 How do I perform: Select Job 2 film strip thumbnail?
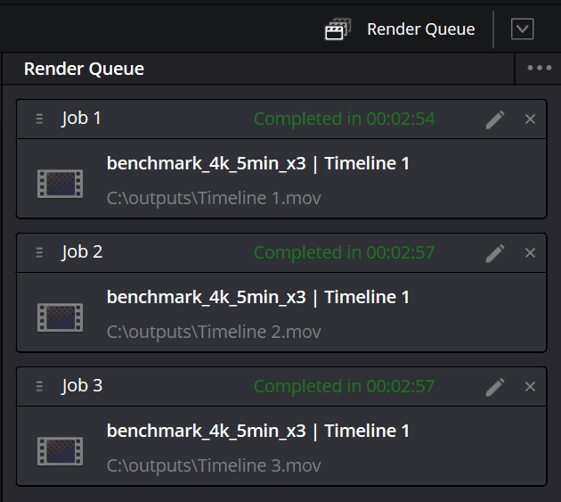point(60,317)
